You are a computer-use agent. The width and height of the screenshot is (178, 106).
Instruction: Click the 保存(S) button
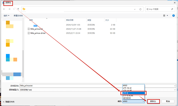[x=153, y=101]
